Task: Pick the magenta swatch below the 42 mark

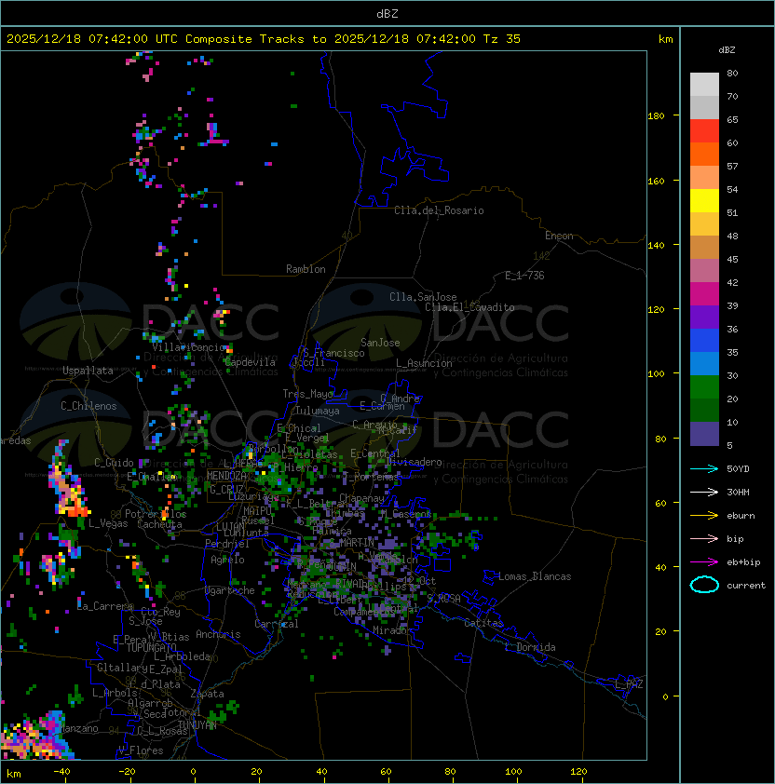Action: pyautogui.click(x=704, y=294)
